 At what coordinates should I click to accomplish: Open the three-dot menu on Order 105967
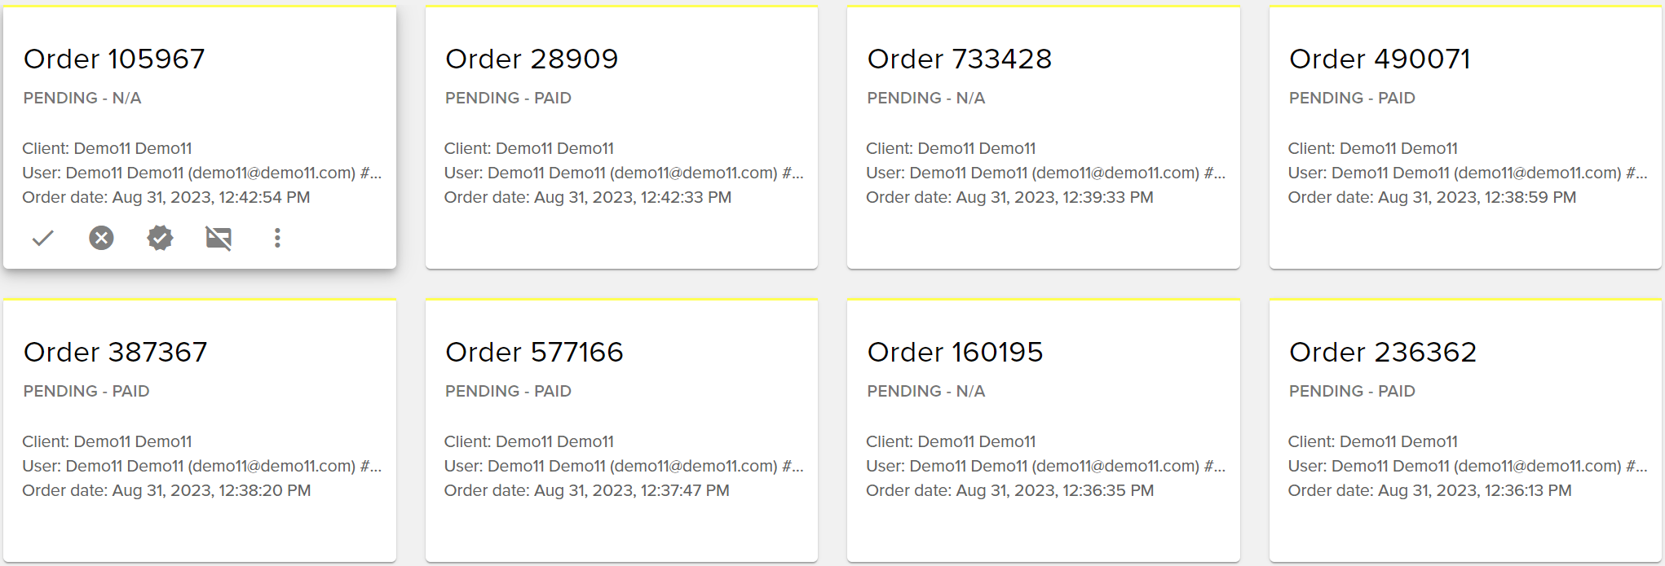pyautogui.click(x=277, y=238)
